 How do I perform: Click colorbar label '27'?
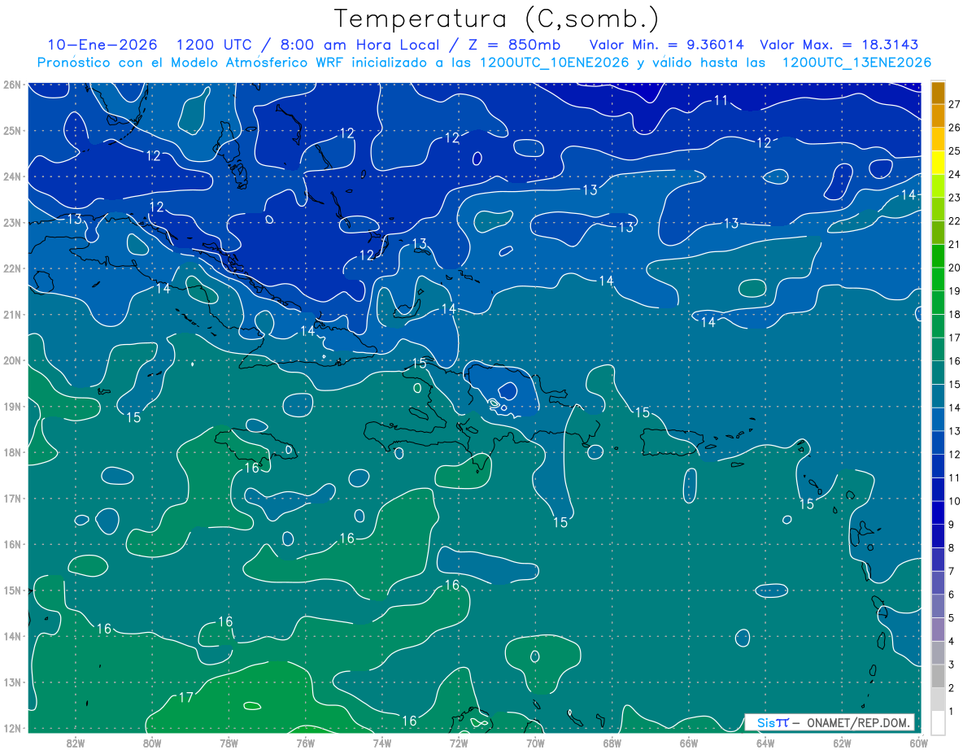[x=955, y=104]
